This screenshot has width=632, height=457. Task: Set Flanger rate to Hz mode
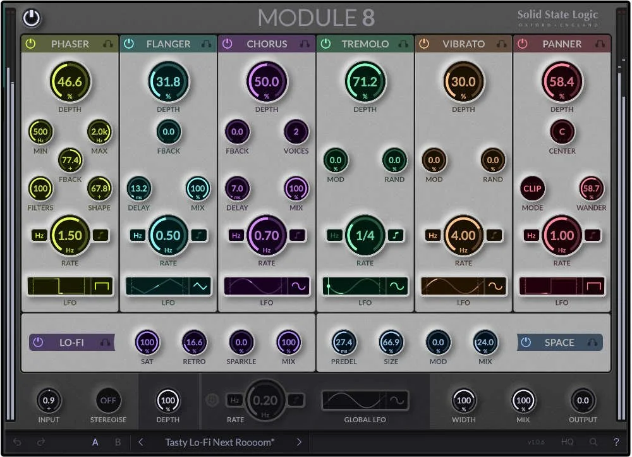point(137,235)
